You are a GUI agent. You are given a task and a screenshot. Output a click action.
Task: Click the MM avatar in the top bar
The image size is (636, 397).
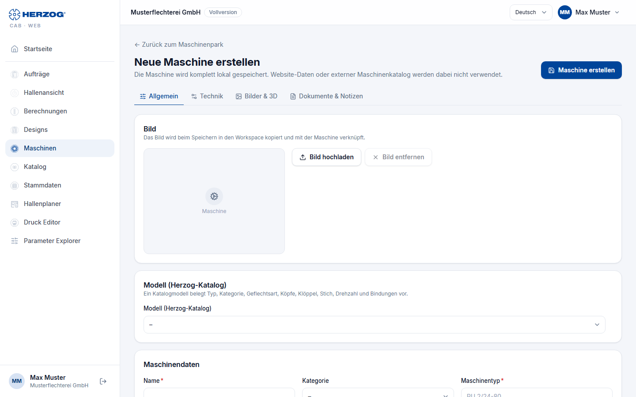(564, 12)
